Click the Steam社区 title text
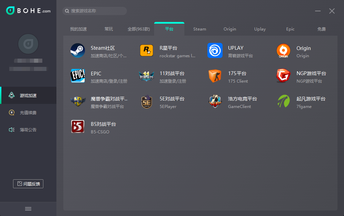This screenshot has width=344, height=216. click(x=103, y=48)
